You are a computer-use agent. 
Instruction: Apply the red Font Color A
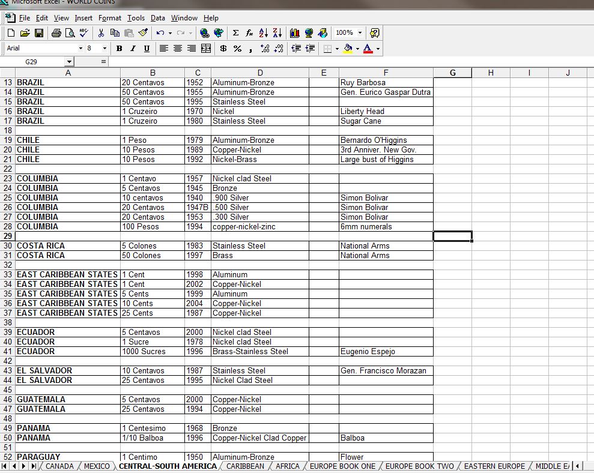(x=368, y=49)
